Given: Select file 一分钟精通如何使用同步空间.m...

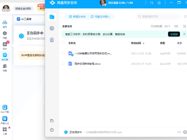Looking at the screenshot, I should coord(93,54).
